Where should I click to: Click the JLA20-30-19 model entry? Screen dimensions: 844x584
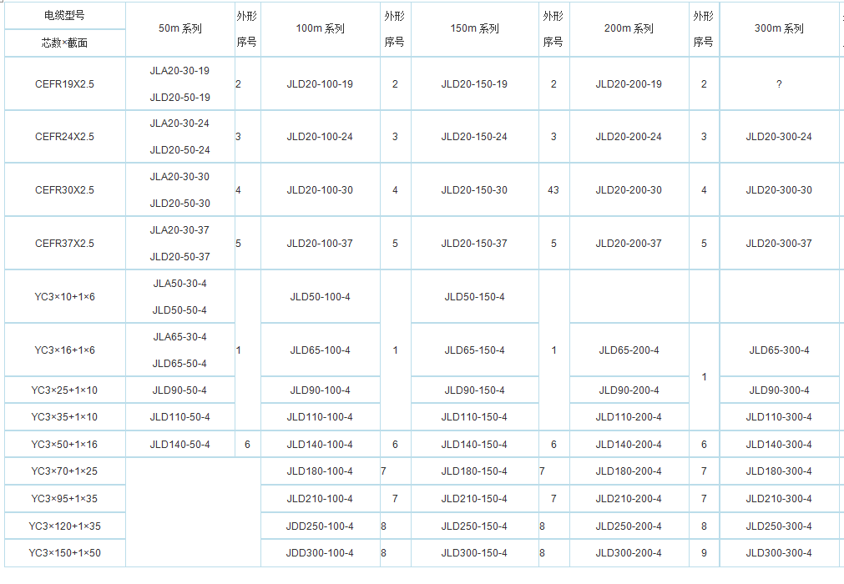[x=179, y=71]
